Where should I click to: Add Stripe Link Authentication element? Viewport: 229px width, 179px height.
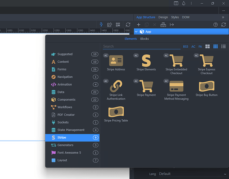coord(116,90)
